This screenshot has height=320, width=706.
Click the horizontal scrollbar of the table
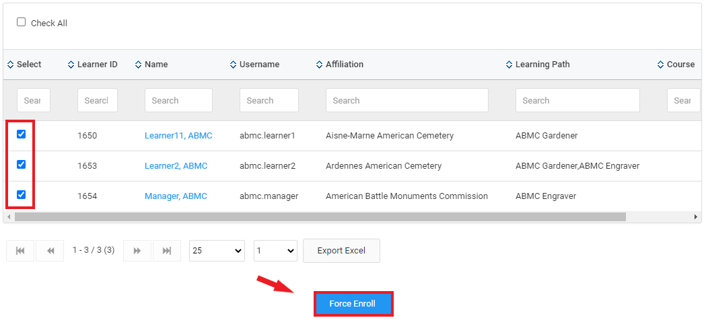320,217
